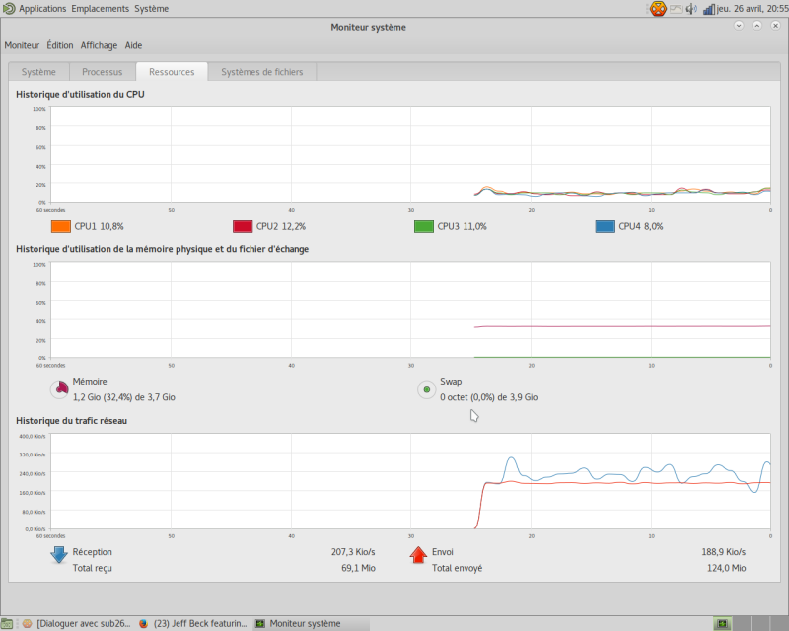Screen dimensions: 789x631
Task: Open the volume speaker tray icon
Action: pyautogui.click(x=691, y=9)
